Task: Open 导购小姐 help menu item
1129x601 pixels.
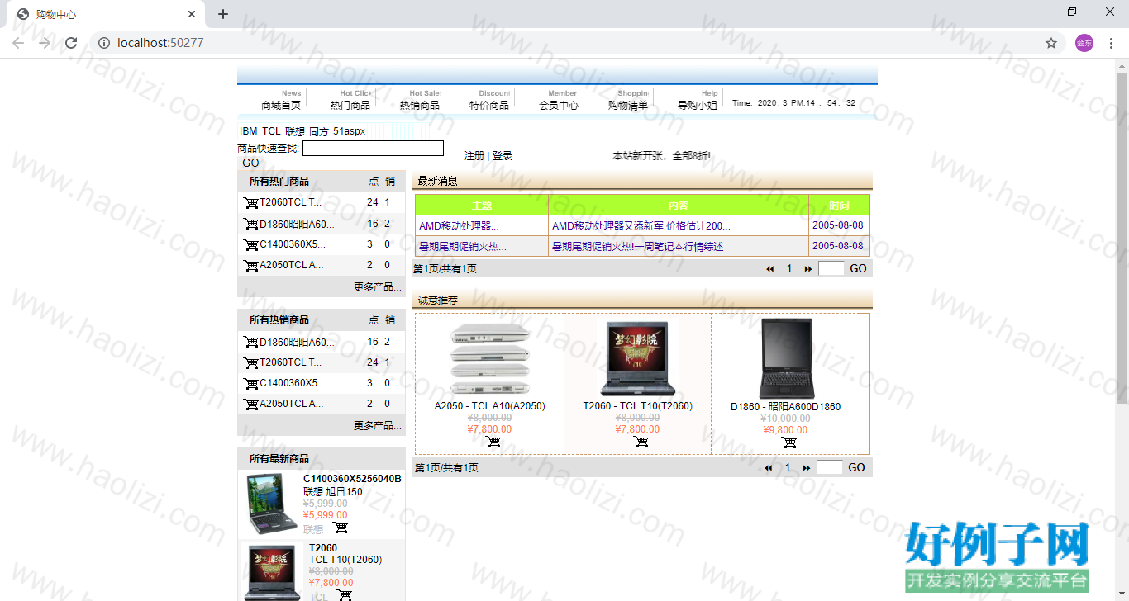Action: click(698, 105)
